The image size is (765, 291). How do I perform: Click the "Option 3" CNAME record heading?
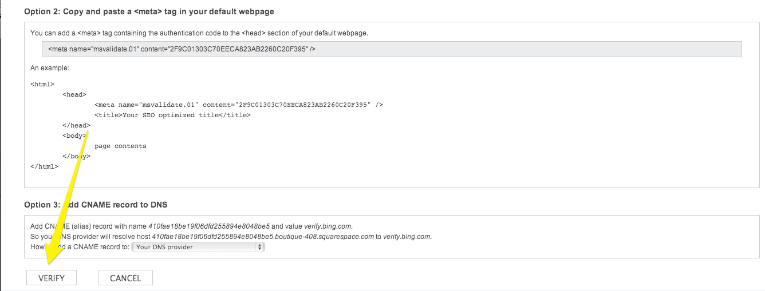click(x=96, y=205)
